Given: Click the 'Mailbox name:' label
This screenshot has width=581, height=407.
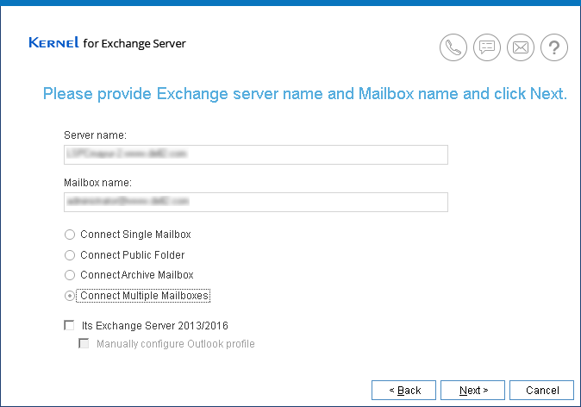Looking at the screenshot, I should pos(97,183).
